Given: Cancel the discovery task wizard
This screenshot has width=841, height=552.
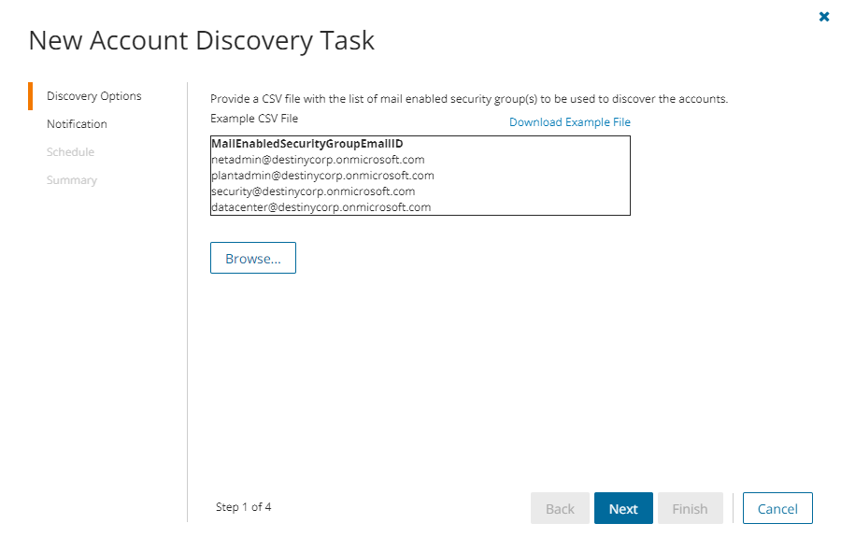Looking at the screenshot, I should point(777,509).
